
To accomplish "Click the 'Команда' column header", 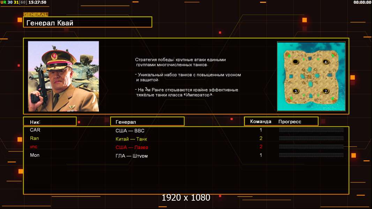I will coord(260,122).
